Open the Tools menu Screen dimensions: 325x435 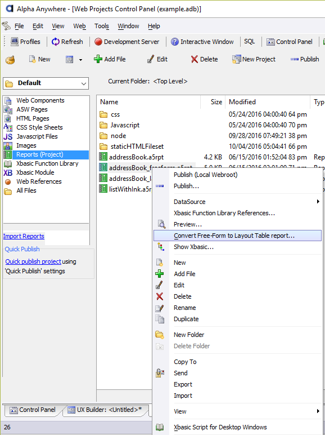tap(102, 26)
